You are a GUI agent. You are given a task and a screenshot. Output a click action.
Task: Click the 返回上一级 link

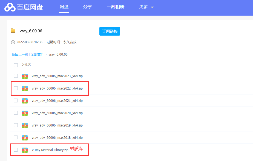[20, 54]
